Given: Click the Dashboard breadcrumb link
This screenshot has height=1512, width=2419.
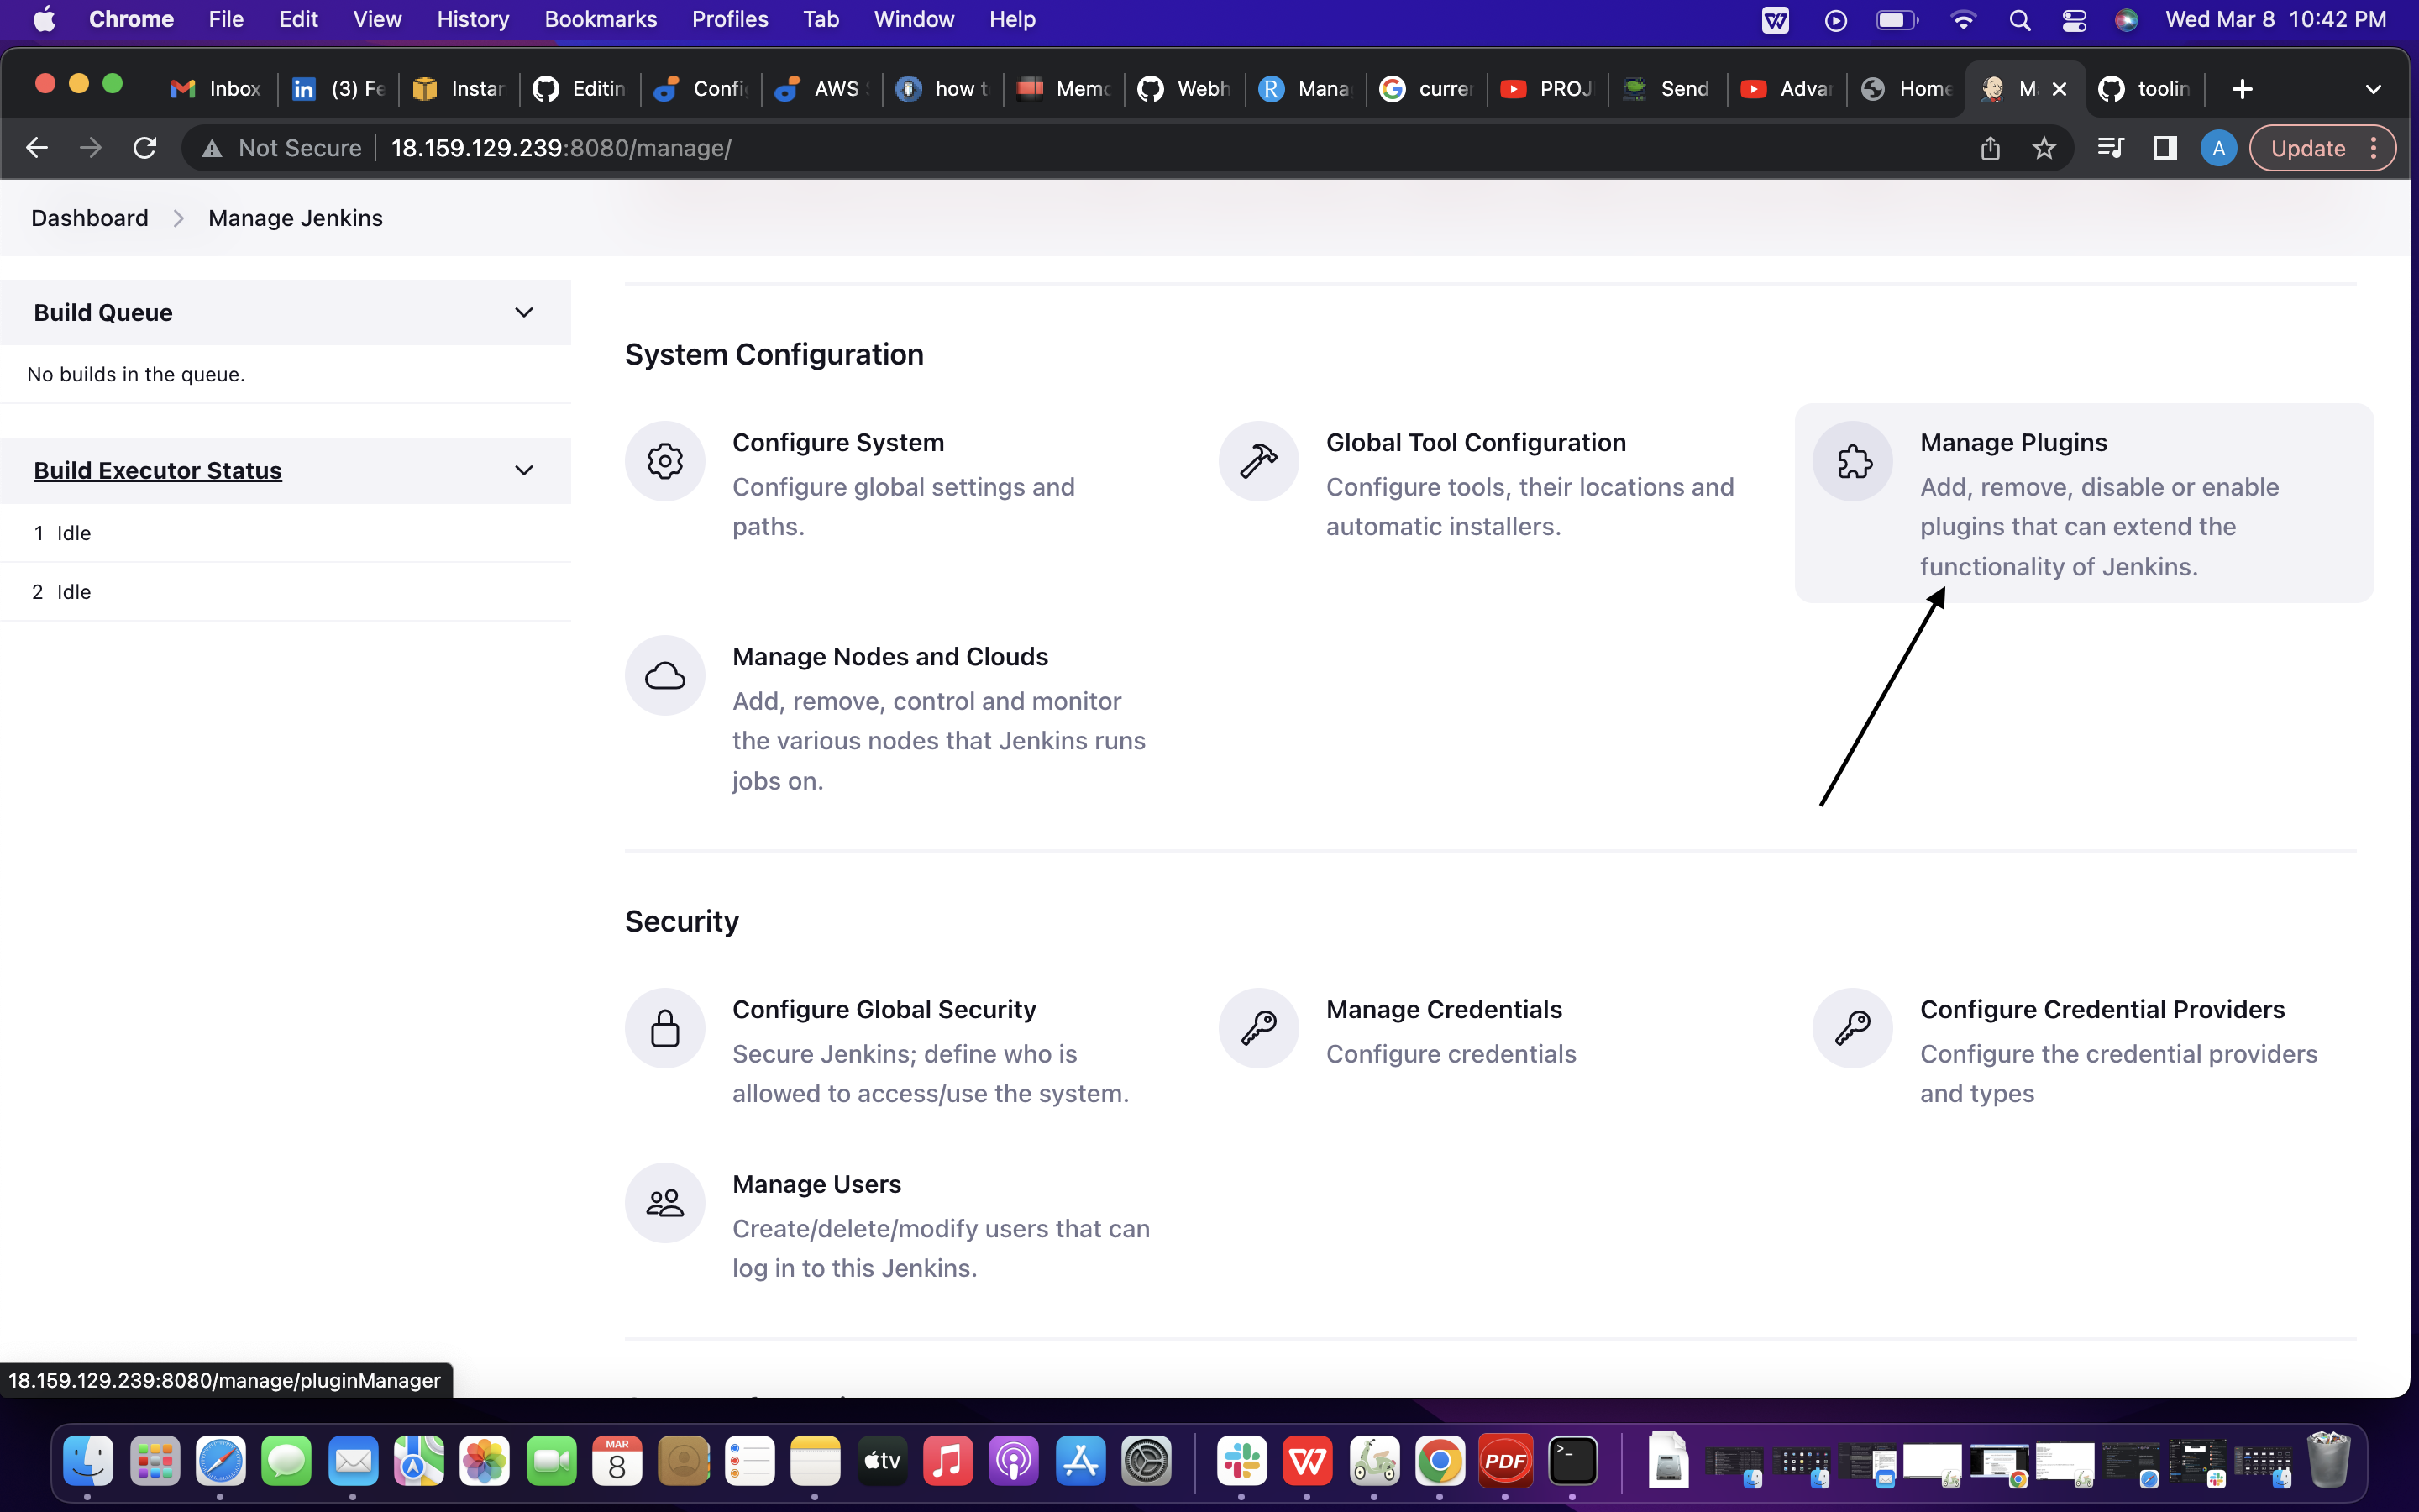Looking at the screenshot, I should tap(89, 218).
